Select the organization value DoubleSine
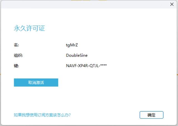 (77, 55)
